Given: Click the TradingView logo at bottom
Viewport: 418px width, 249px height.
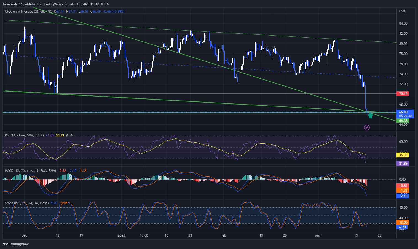Looking at the screenshot, I should tap(16, 244).
